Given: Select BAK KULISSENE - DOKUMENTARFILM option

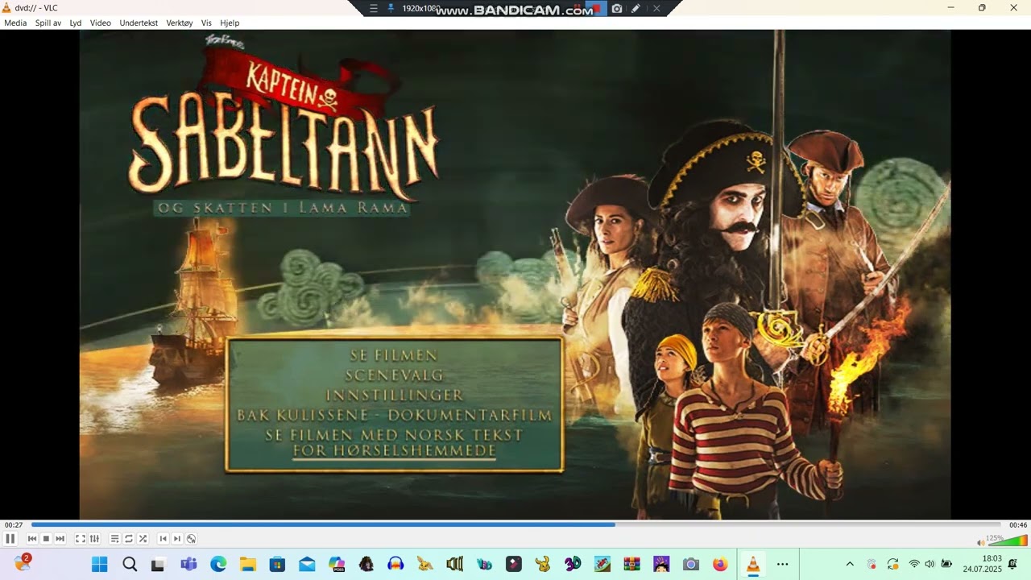Looking at the screenshot, I should tap(395, 416).
